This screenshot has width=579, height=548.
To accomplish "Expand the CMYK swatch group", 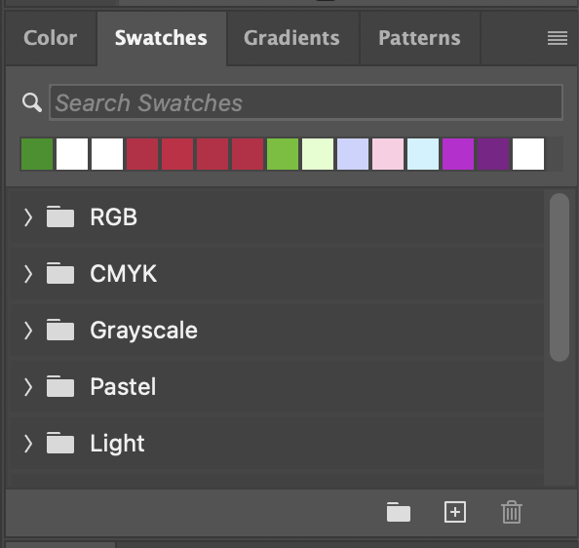I will [x=28, y=274].
